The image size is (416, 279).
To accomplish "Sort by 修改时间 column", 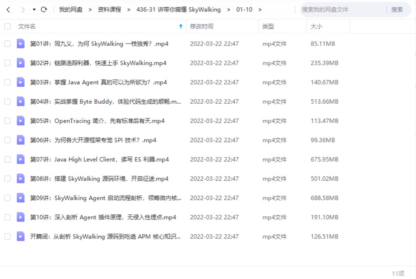I will 201,26.
